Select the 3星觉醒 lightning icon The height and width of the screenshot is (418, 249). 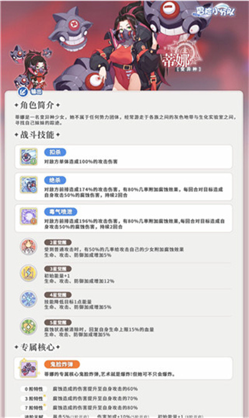click(29, 273)
